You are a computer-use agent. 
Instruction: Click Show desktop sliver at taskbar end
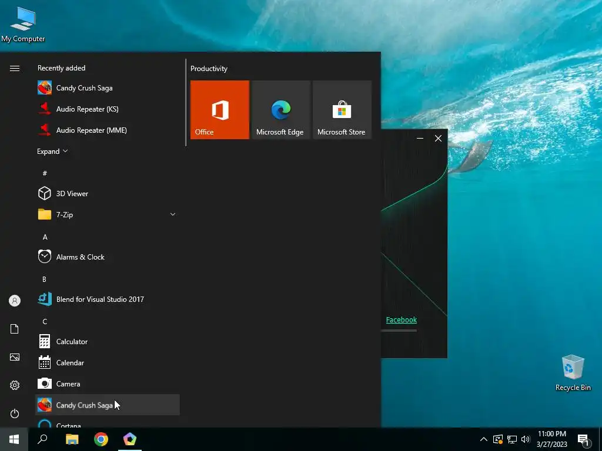point(600,439)
